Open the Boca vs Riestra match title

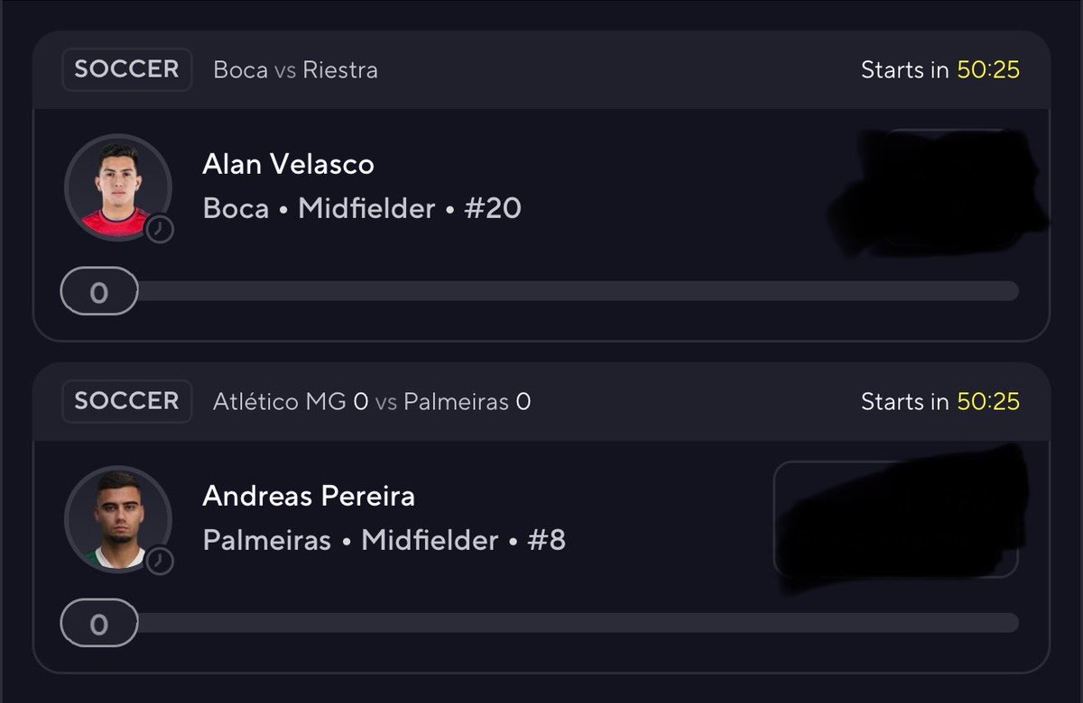tap(295, 70)
